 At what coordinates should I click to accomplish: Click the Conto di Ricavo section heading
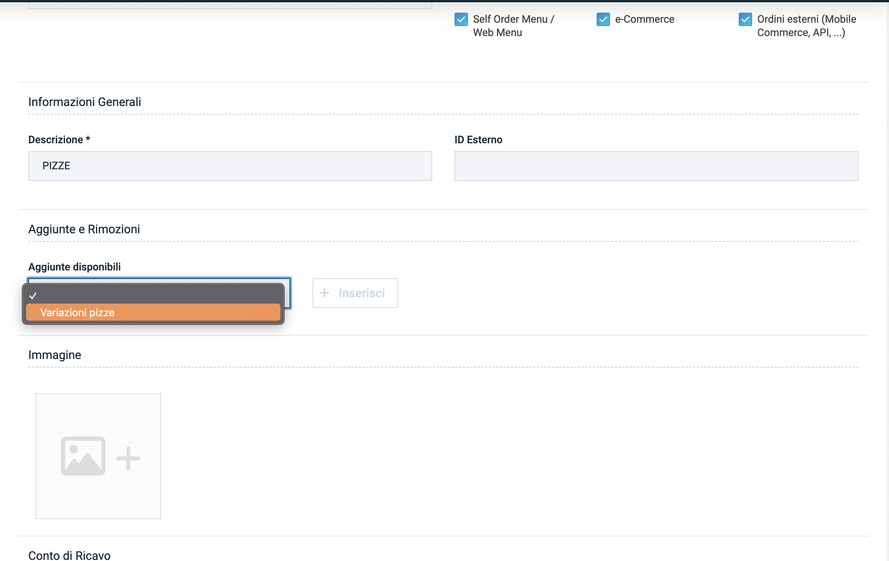(x=69, y=555)
